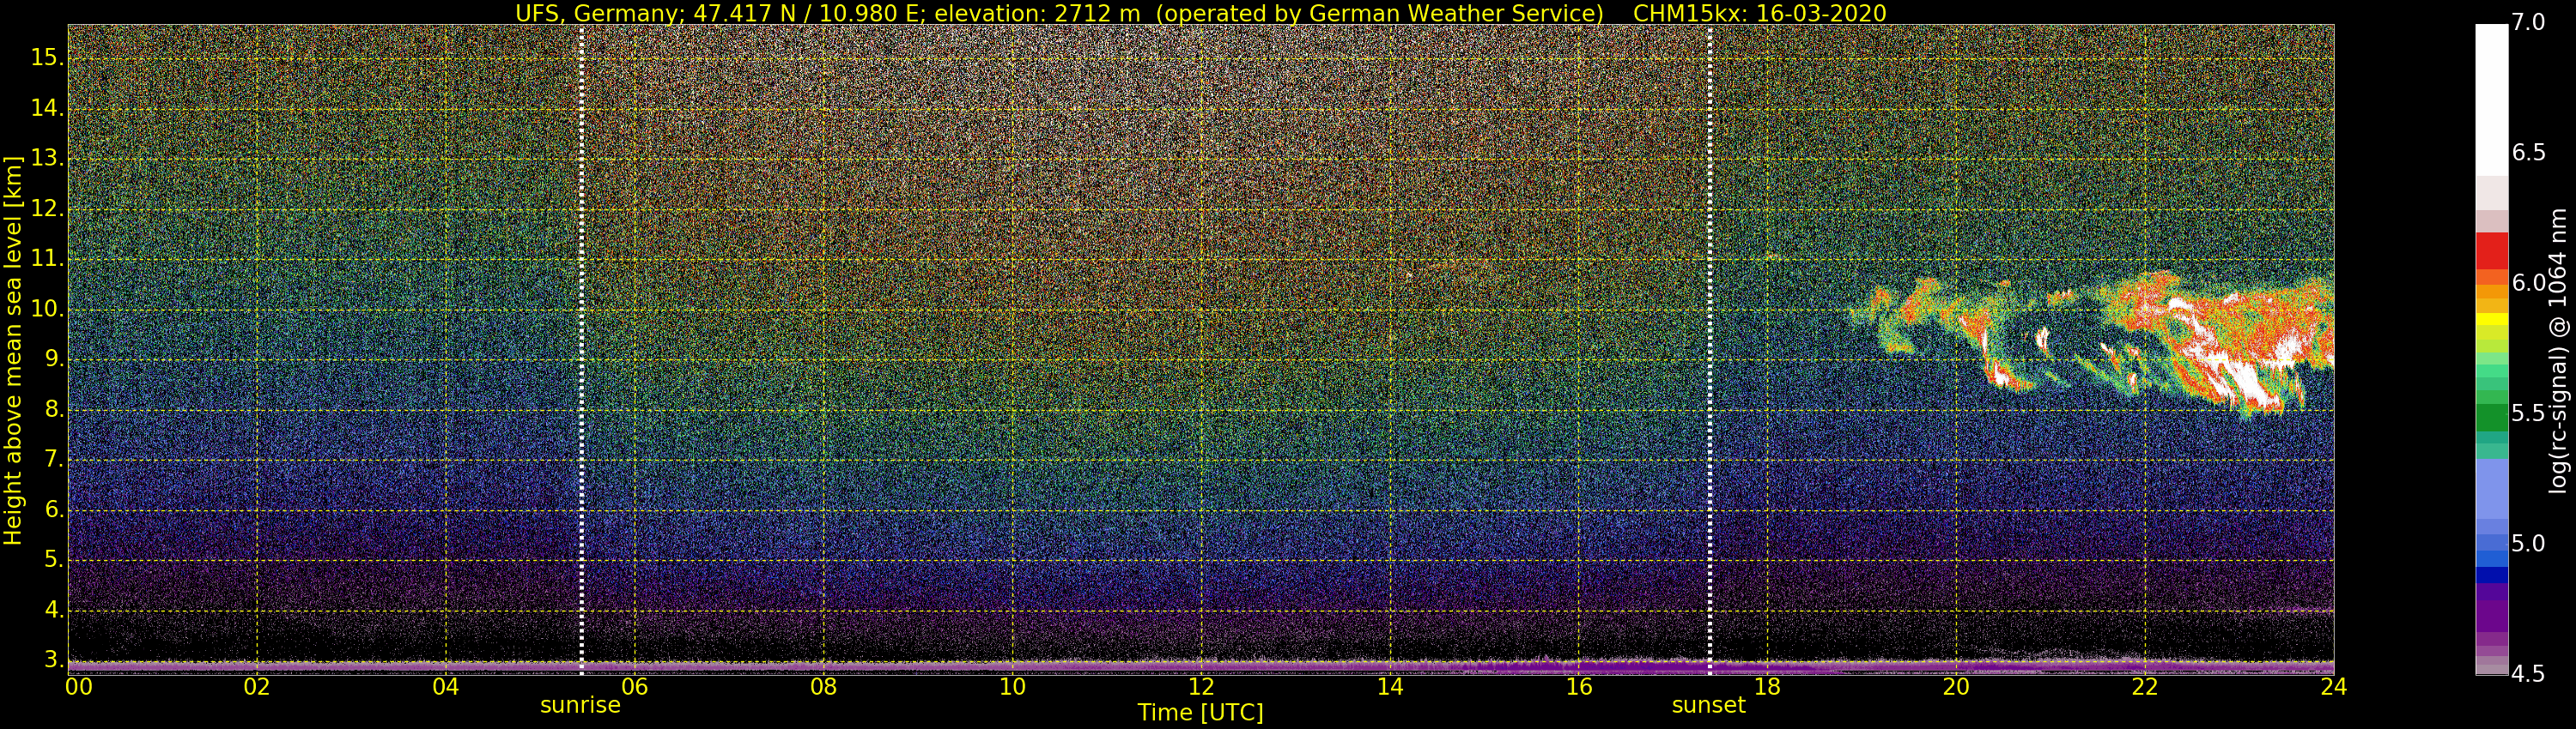2576x729 pixels.
Task: Click the sunset label below the time axis
Action: pos(1708,705)
